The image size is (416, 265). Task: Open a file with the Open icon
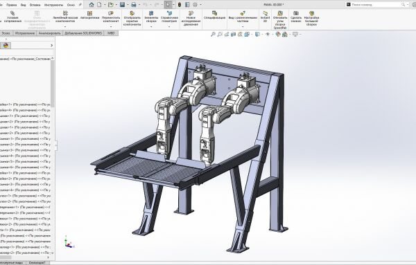click(x=111, y=5)
